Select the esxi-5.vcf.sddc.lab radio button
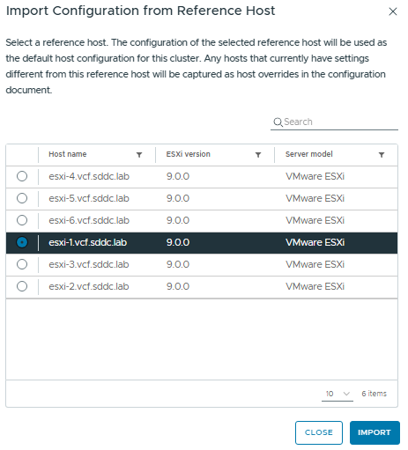The width and height of the screenshot is (408, 450). click(22, 198)
